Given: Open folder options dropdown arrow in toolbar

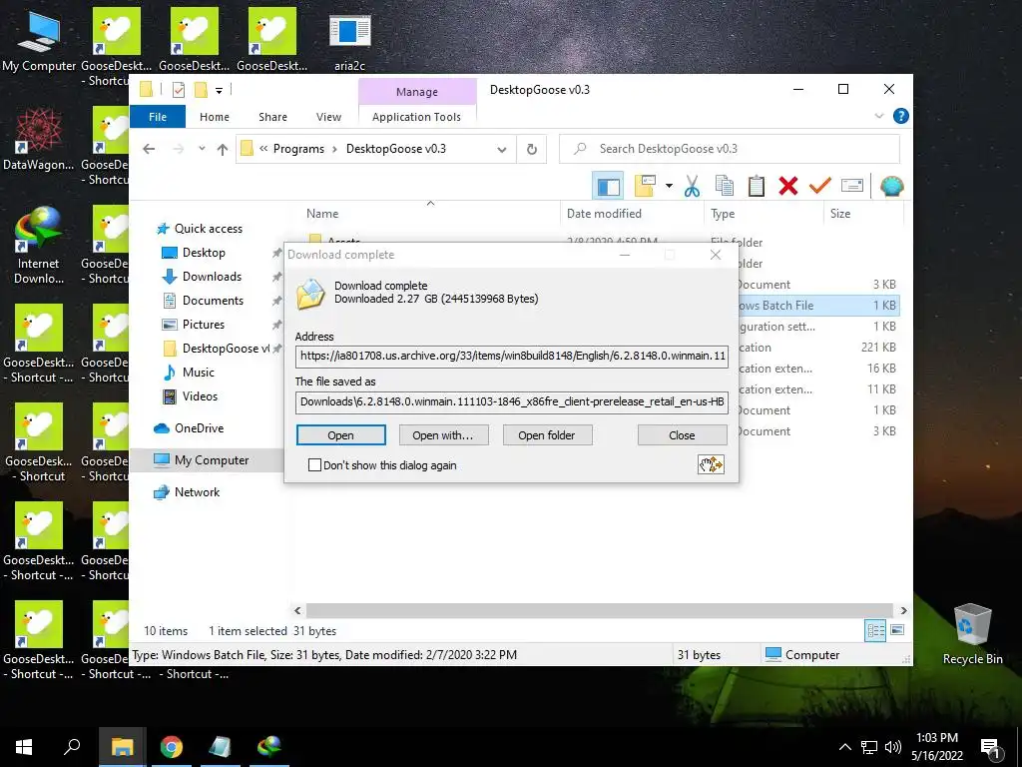Looking at the screenshot, I should coord(669,187).
